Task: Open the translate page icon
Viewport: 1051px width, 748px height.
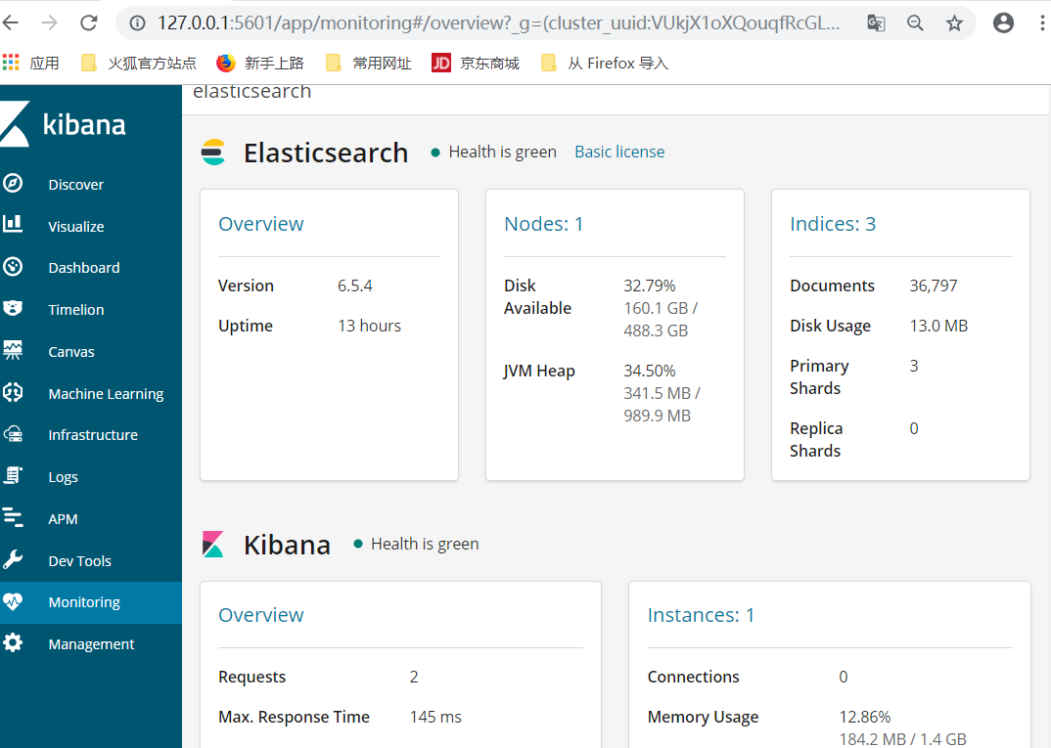Action: [x=876, y=23]
